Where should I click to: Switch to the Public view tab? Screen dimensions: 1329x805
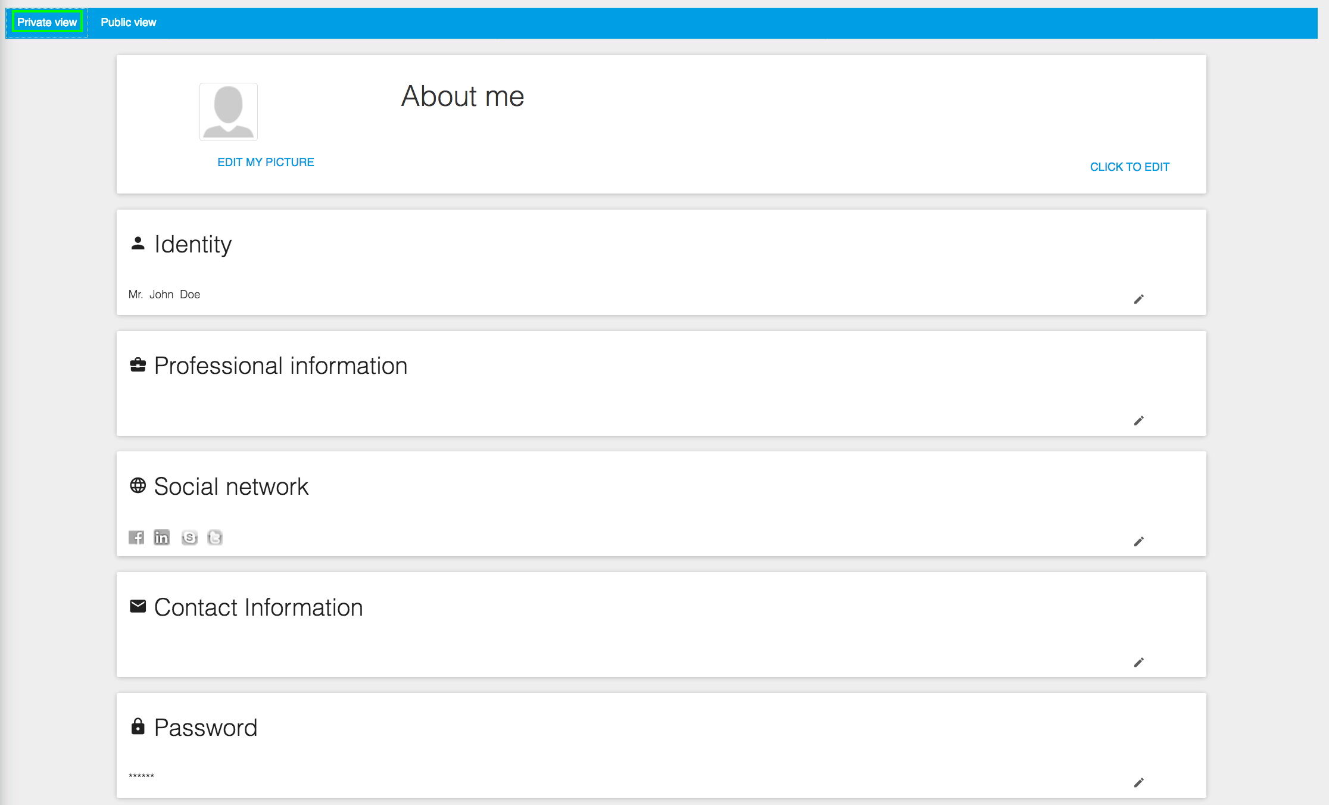pos(128,23)
